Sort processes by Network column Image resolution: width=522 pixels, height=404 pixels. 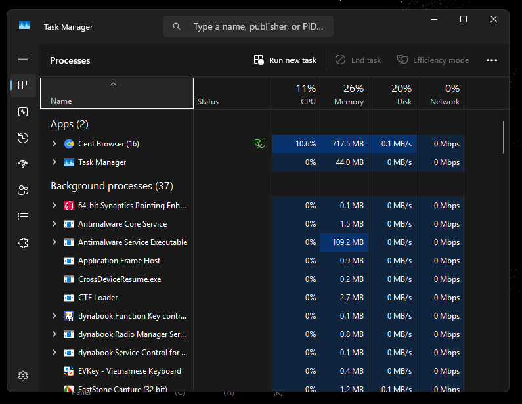coord(440,93)
